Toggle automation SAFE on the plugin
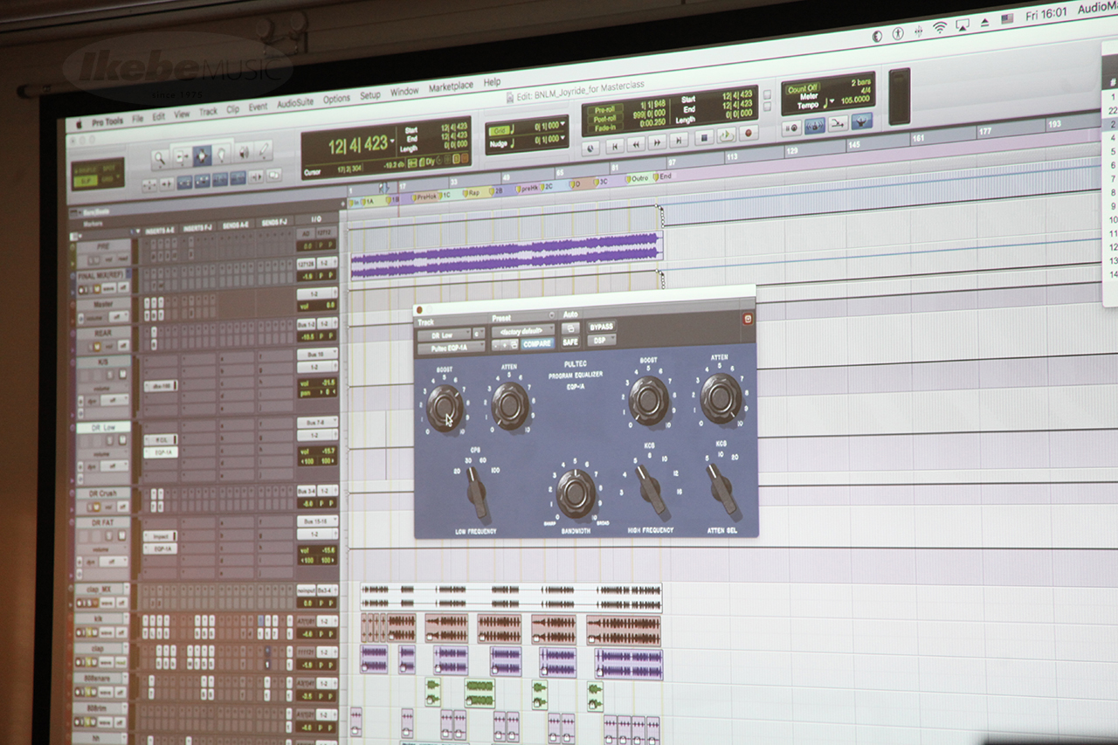 (570, 342)
